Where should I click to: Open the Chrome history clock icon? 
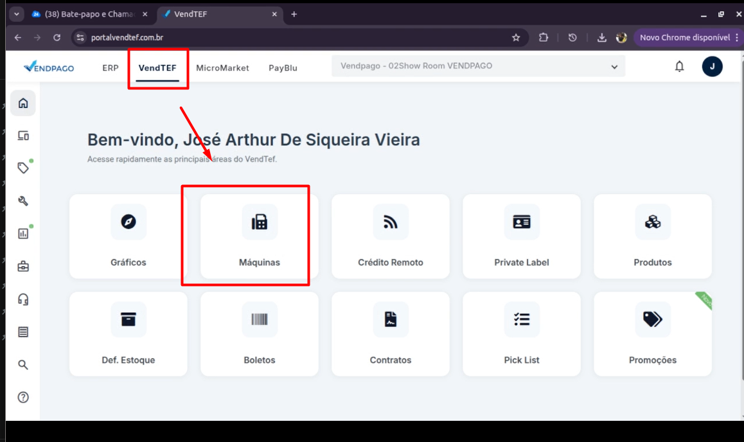(572, 37)
